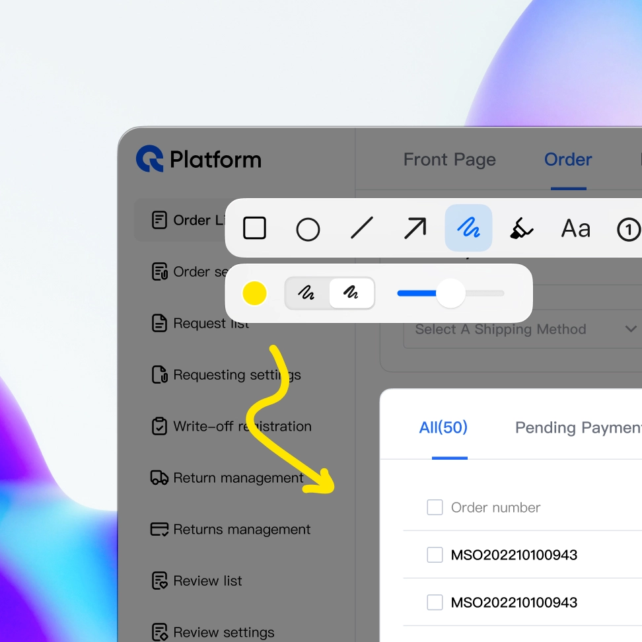The image size is (642, 642).
Task: Click the Return management truck icon
Action: pyautogui.click(x=160, y=478)
